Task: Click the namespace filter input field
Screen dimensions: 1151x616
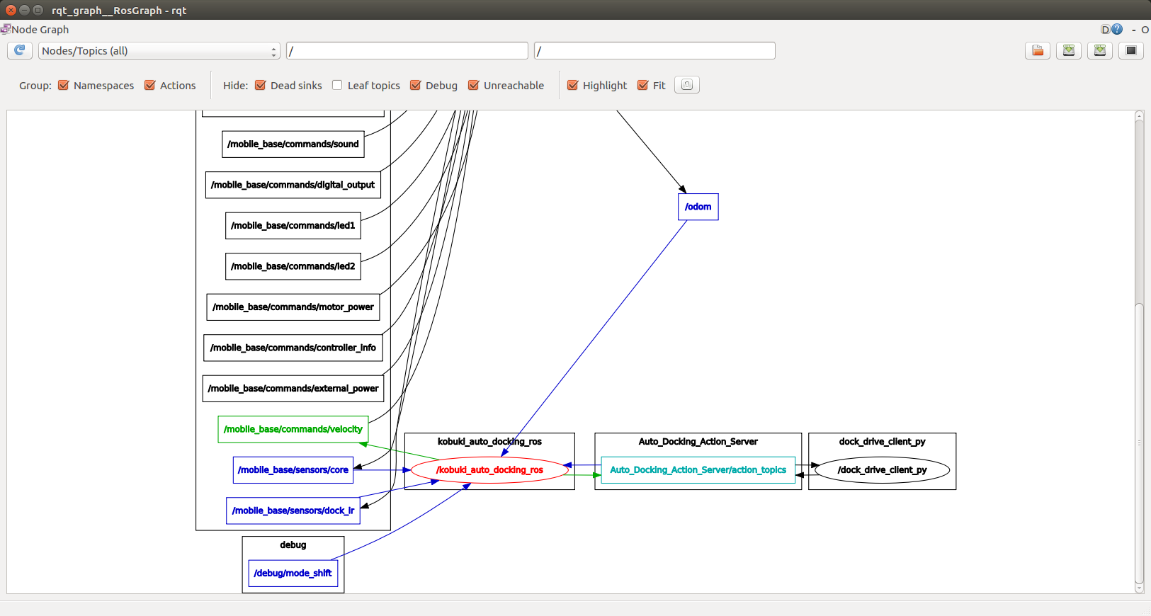Action: tap(407, 51)
